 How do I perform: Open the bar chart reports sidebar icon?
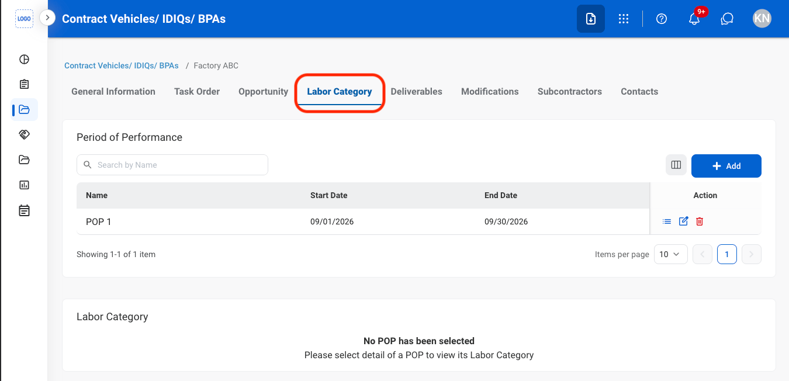coord(24,185)
